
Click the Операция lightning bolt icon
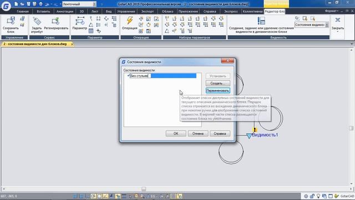point(130,21)
